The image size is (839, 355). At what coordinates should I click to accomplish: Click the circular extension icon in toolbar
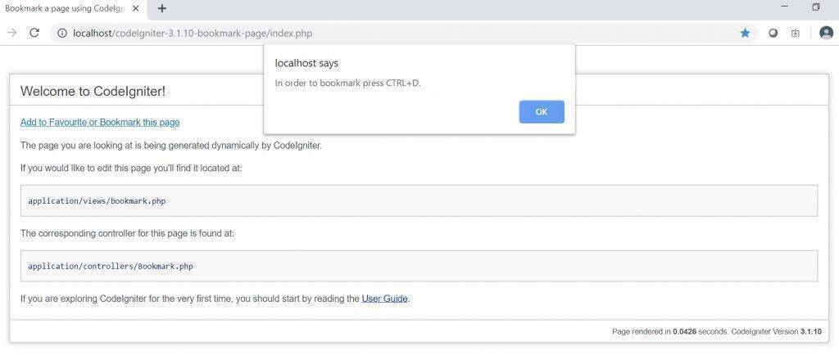pyautogui.click(x=773, y=33)
